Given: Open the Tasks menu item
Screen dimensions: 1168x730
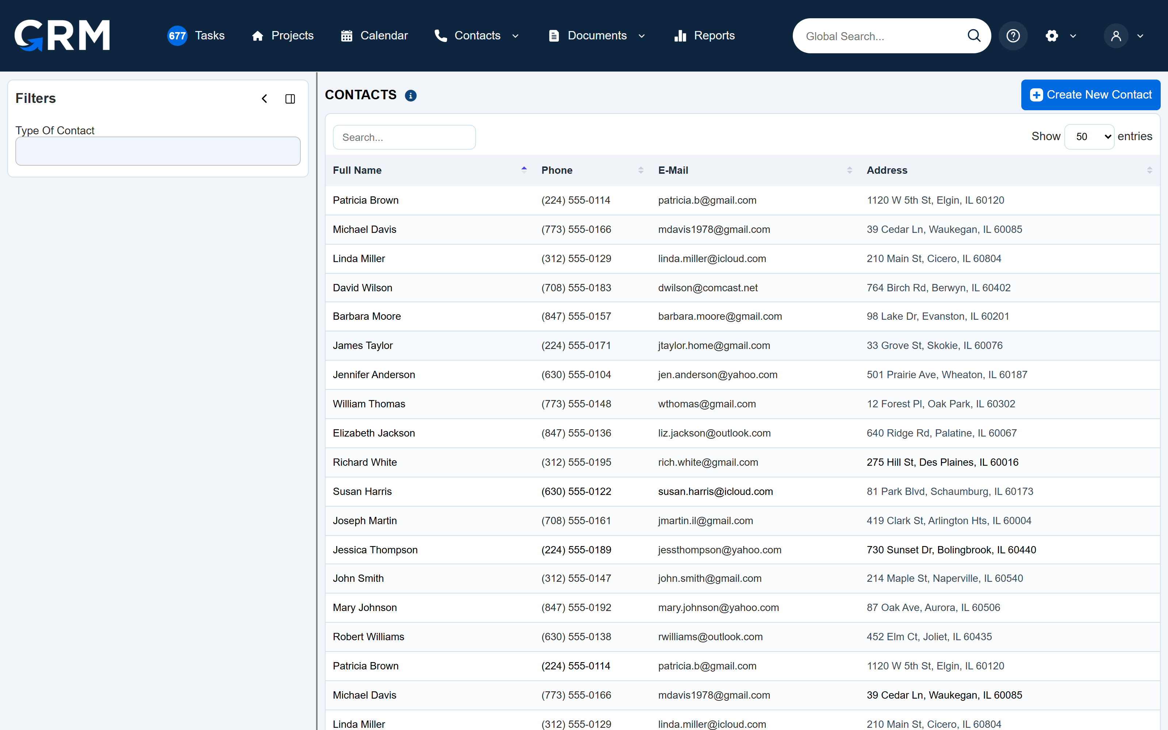Looking at the screenshot, I should tap(210, 36).
